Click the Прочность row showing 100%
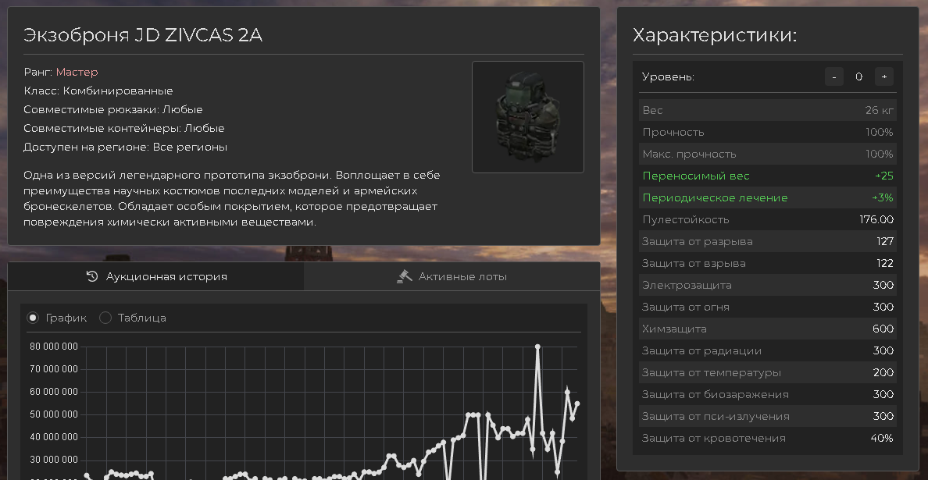The width and height of the screenshot is (928, 480). coord(768,132)
